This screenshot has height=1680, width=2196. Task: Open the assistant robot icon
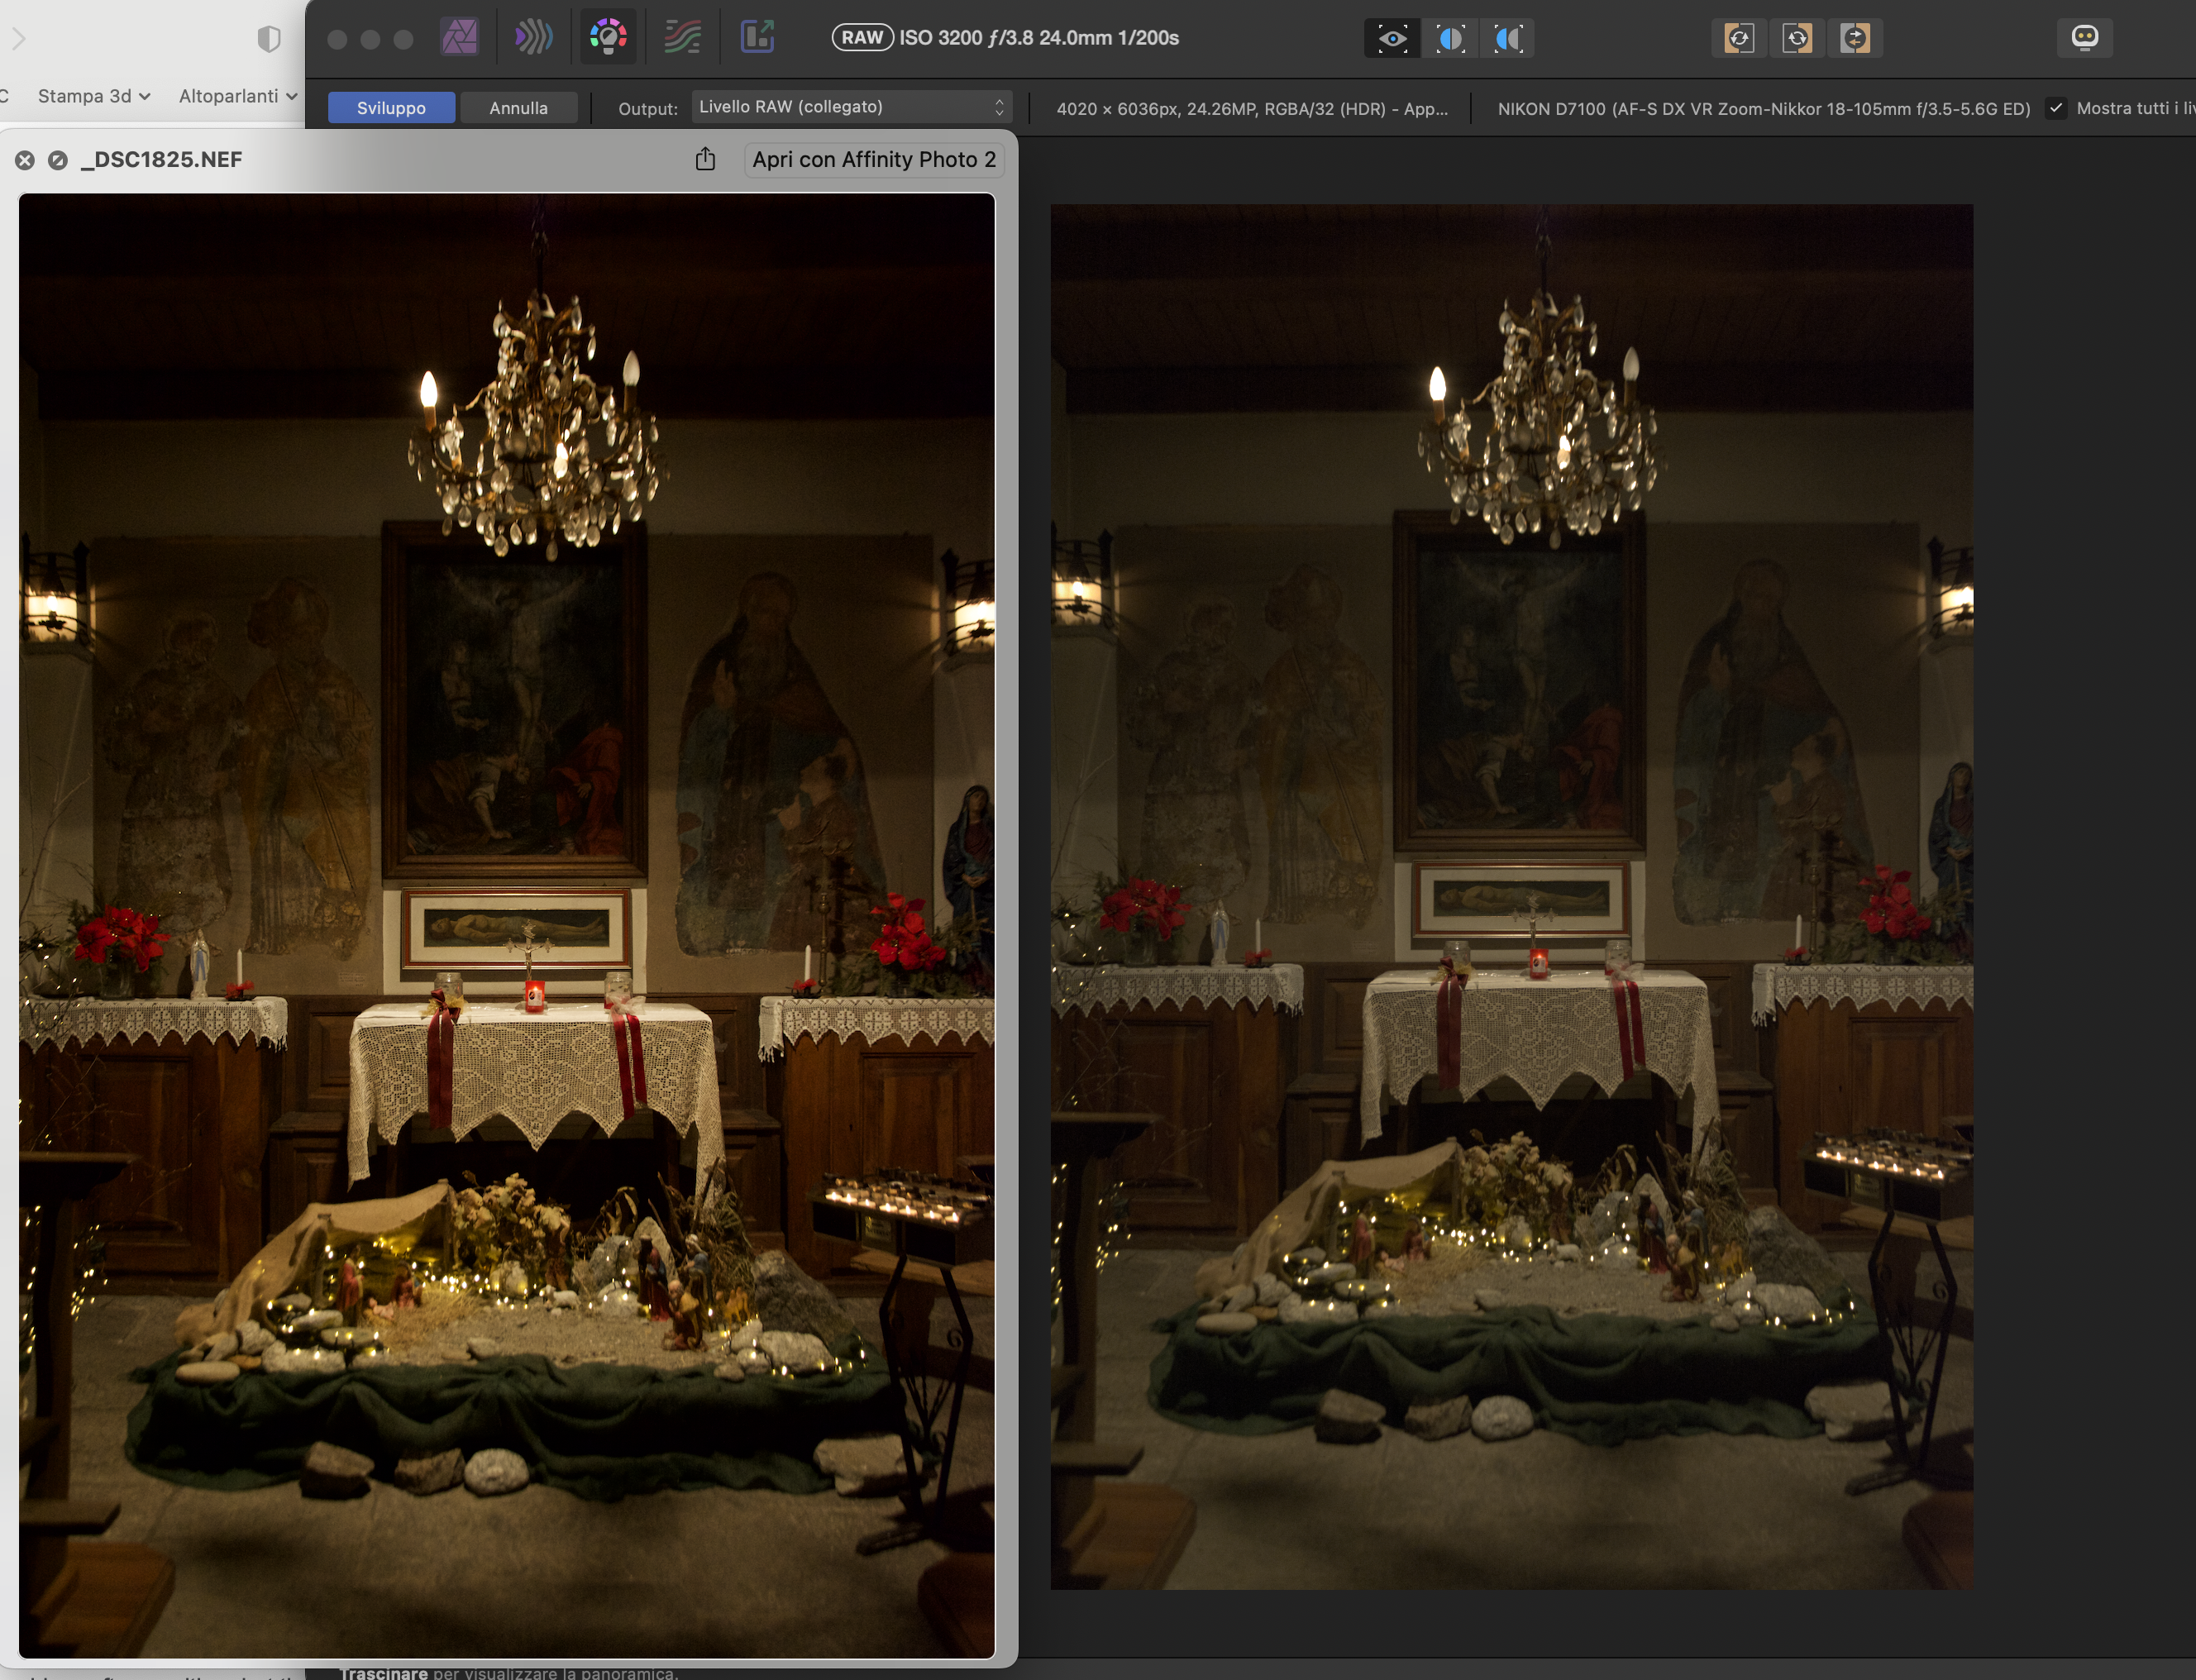pyautogui.click(x=2085, y=38)
